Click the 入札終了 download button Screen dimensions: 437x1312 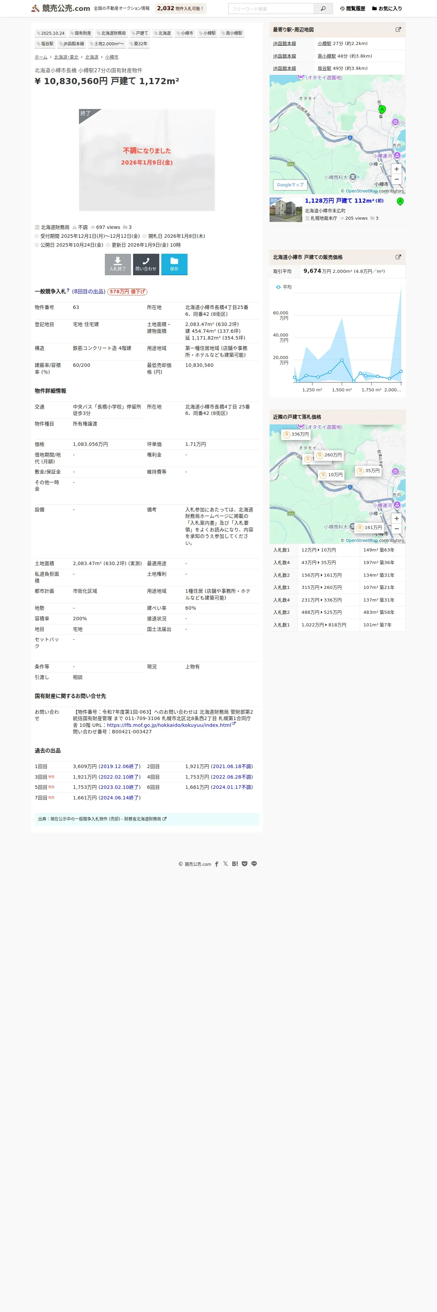[x=117, y=264]
